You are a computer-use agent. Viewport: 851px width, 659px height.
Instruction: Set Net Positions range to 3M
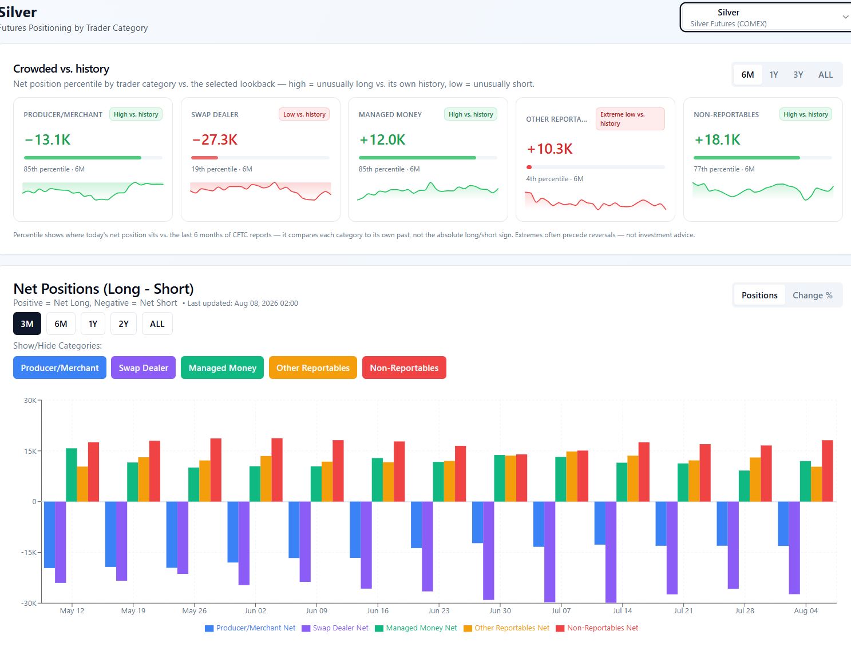[x=27, y=323]
